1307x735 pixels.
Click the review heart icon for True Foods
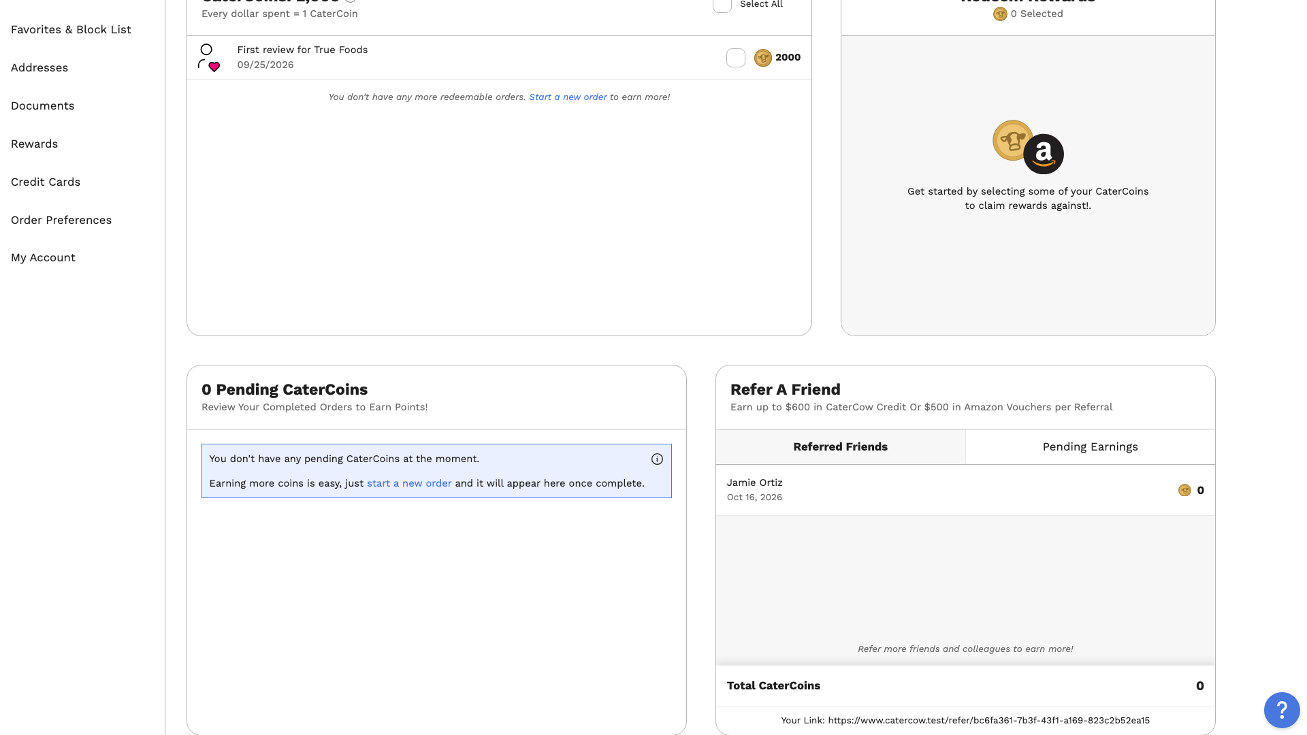coord(209,58)
